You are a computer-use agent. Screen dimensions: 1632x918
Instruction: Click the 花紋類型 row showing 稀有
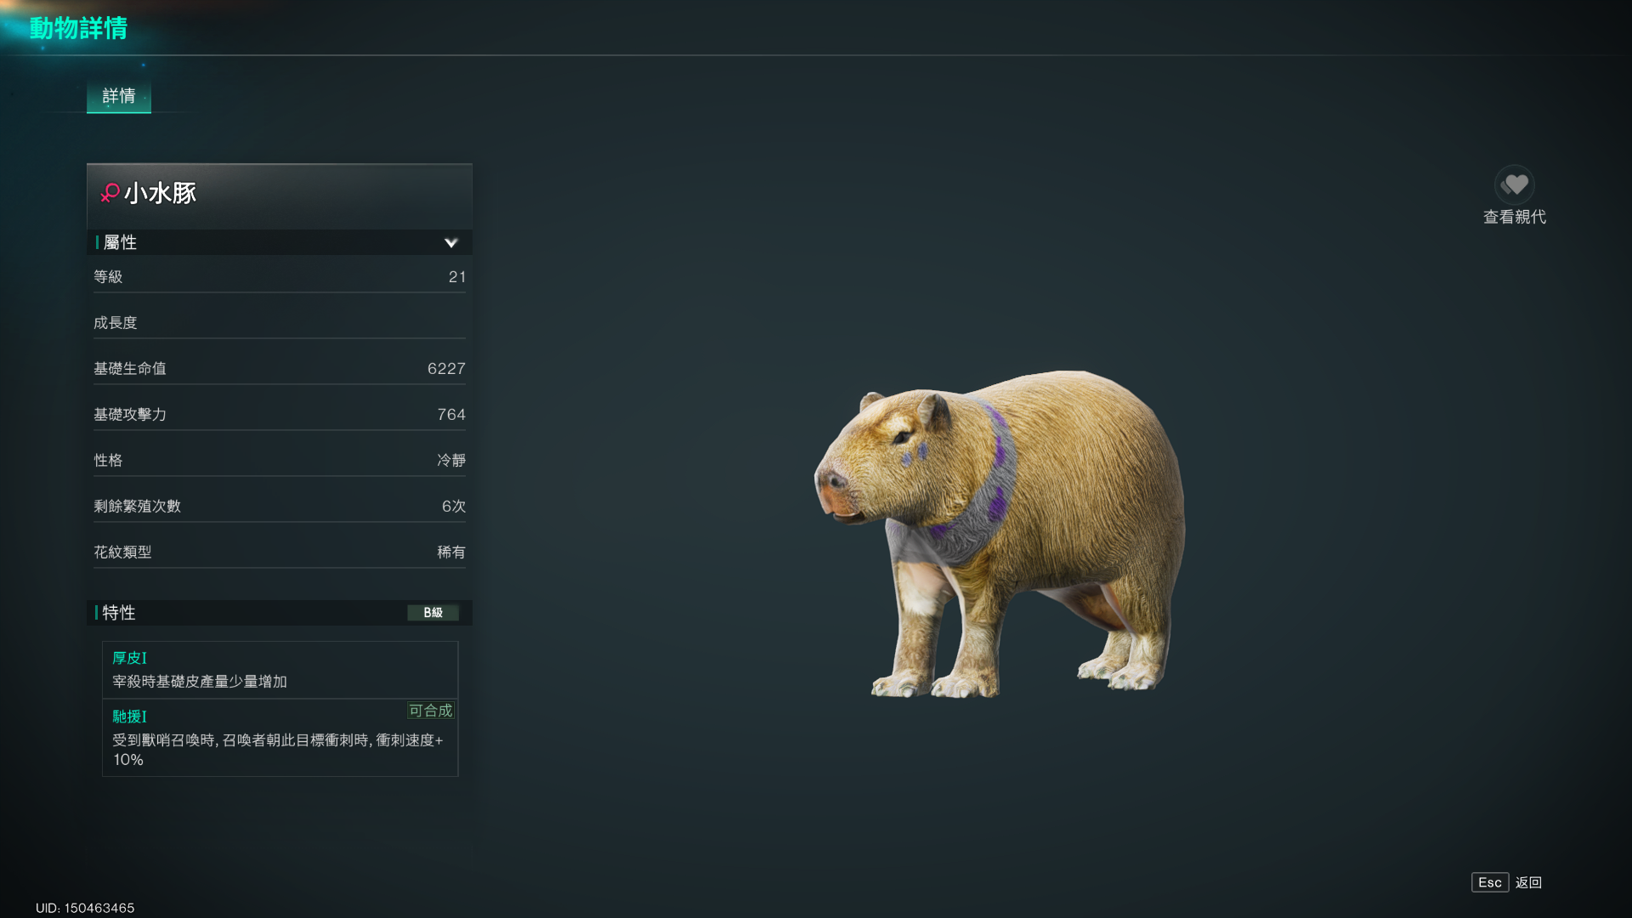click(279, 552)
